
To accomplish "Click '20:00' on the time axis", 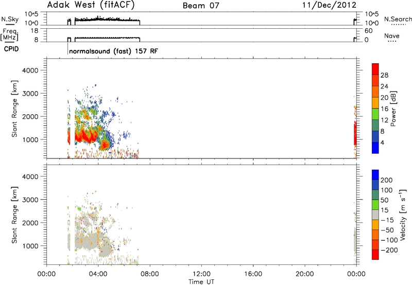I will [x=304, y=274].
